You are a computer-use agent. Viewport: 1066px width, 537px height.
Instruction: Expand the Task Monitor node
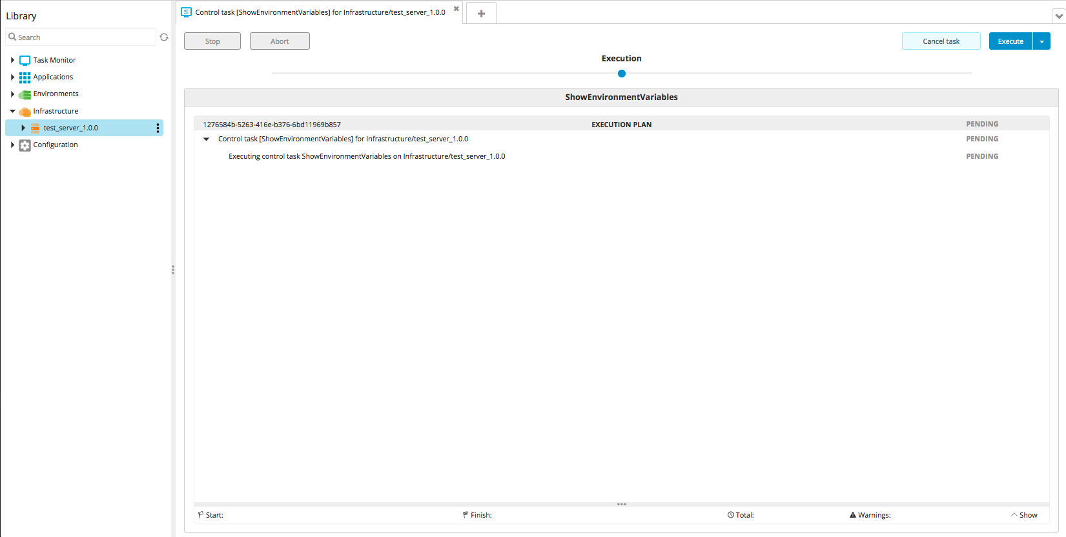(x=12, y=60)
